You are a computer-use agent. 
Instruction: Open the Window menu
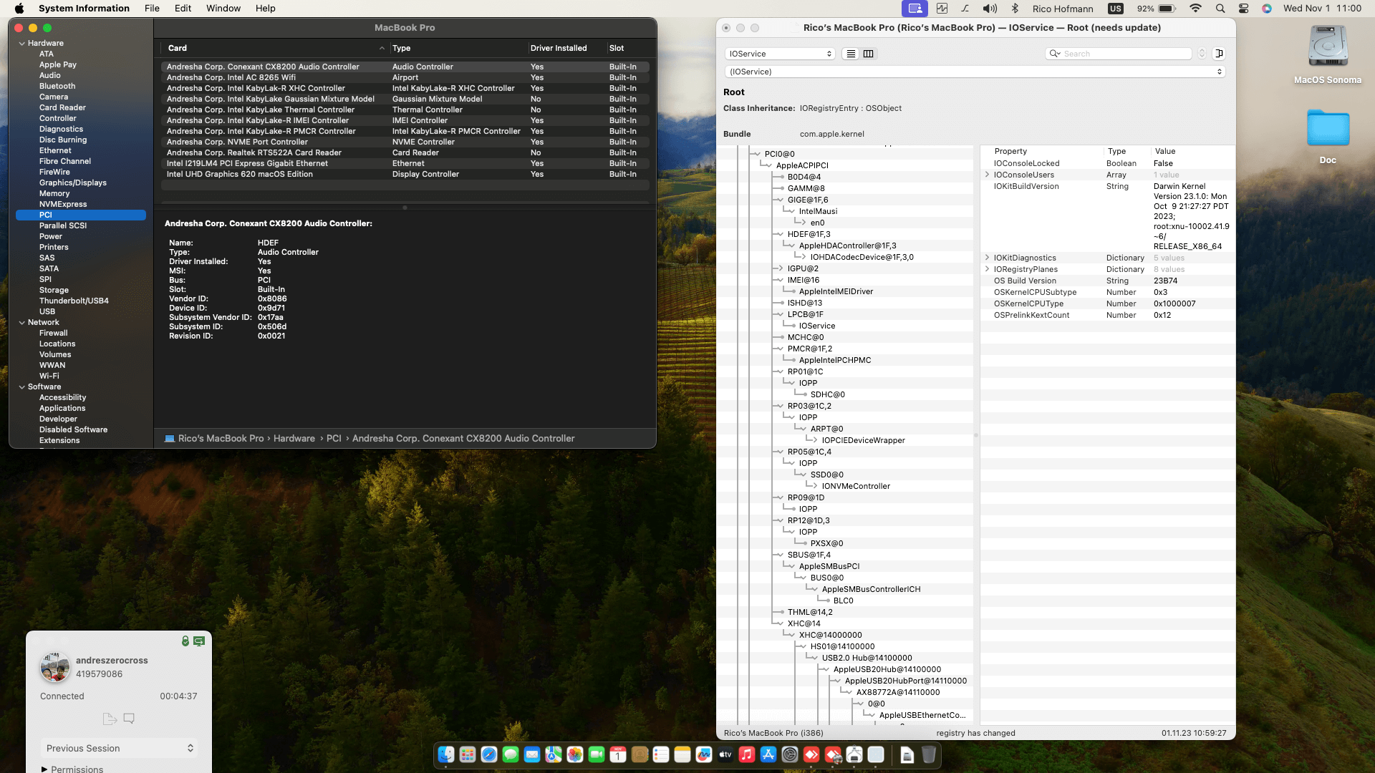tap(223, 9)
